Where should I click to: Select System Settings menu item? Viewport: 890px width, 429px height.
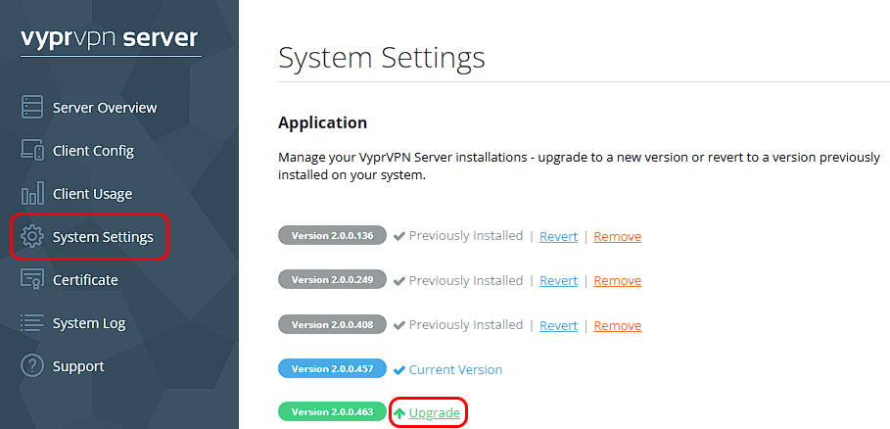tap(103, 237)
